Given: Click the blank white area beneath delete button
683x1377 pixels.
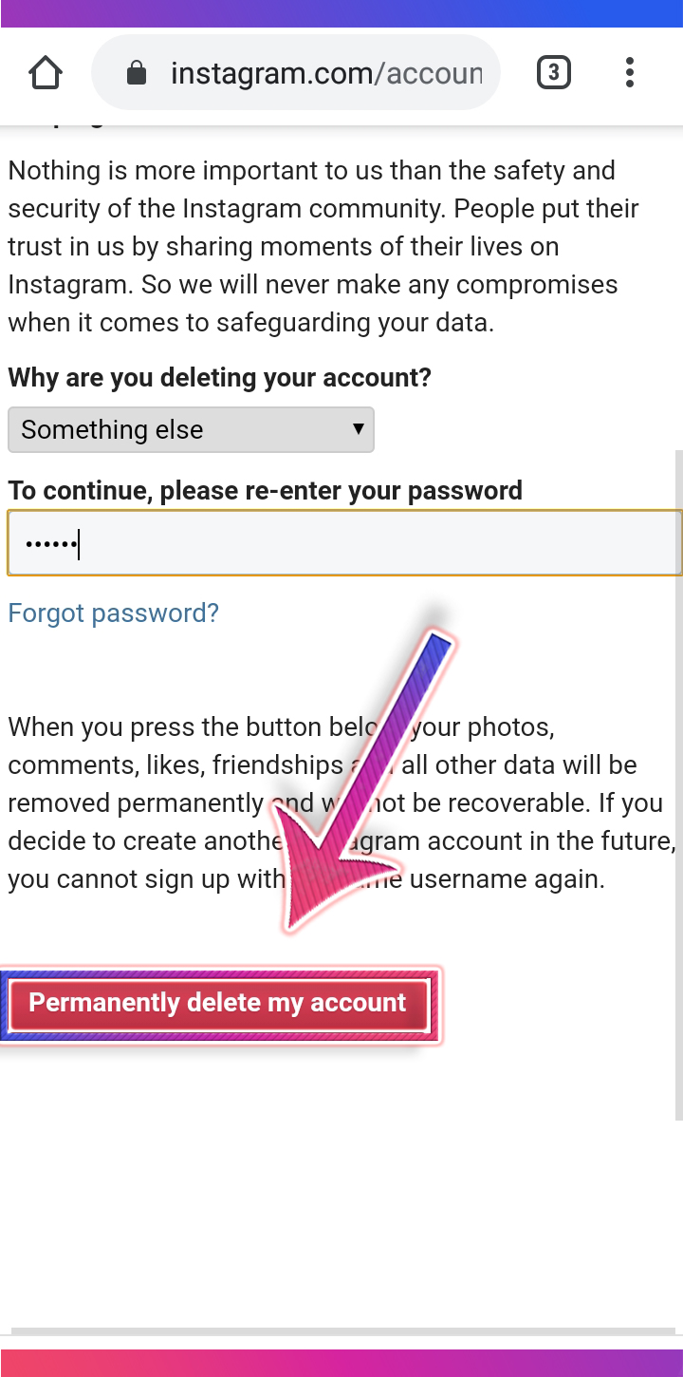Looking at the screenshot, I should (341, 1178).
